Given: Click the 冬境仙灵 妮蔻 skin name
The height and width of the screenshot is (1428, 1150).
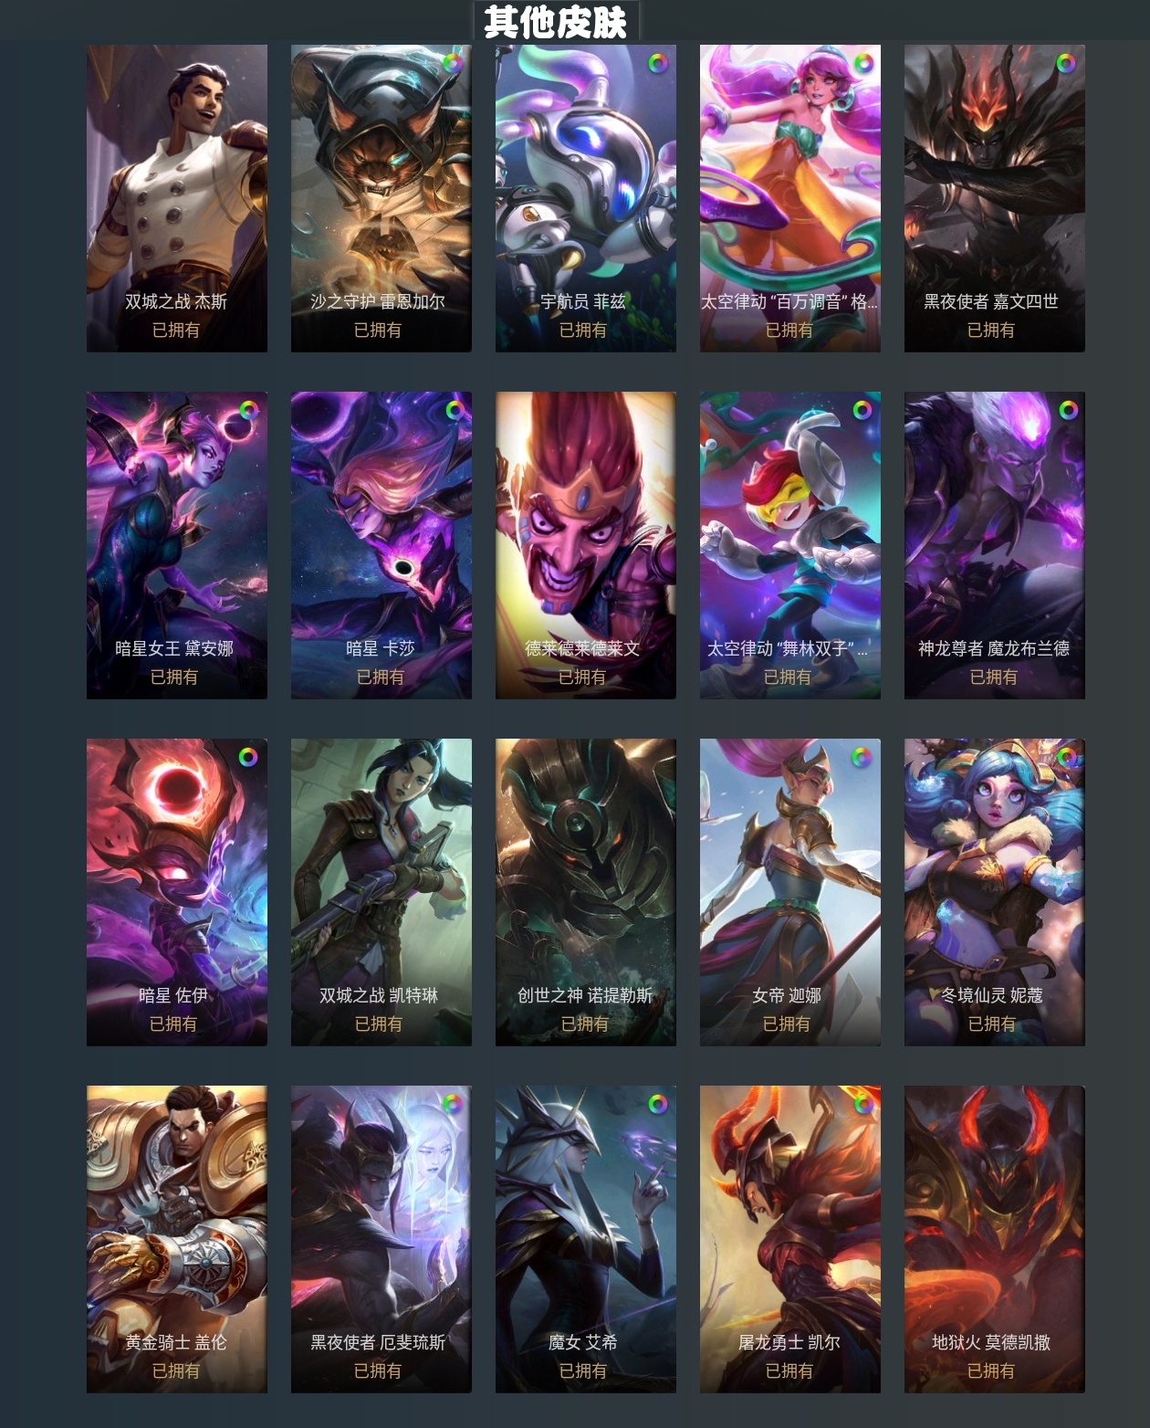Looking at the screenshot, I should point(992,995).
